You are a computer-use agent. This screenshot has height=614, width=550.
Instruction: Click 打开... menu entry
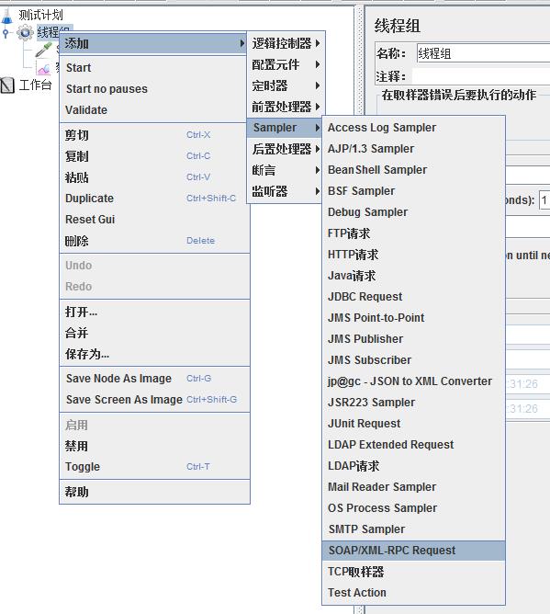click(x=154, y=312)
